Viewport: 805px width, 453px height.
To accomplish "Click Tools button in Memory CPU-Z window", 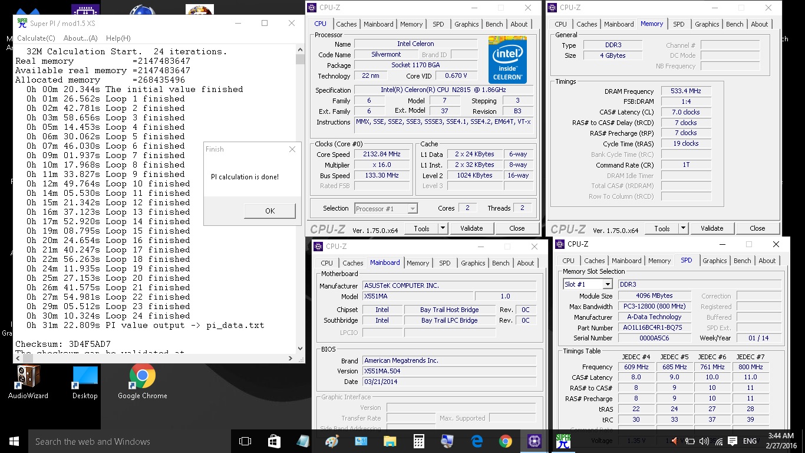I will pos(662,228).
